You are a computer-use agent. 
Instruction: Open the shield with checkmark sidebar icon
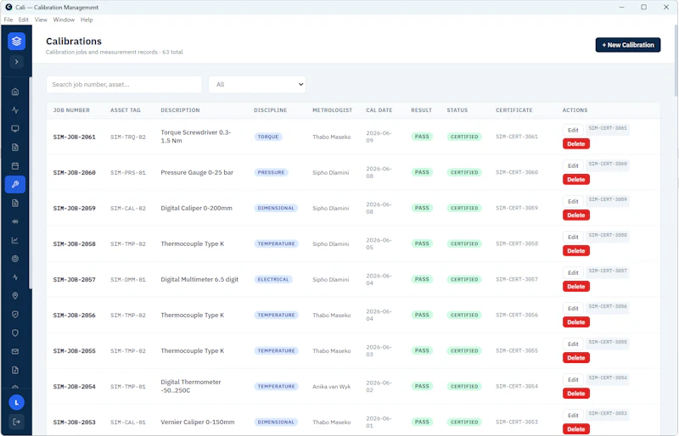15,315
